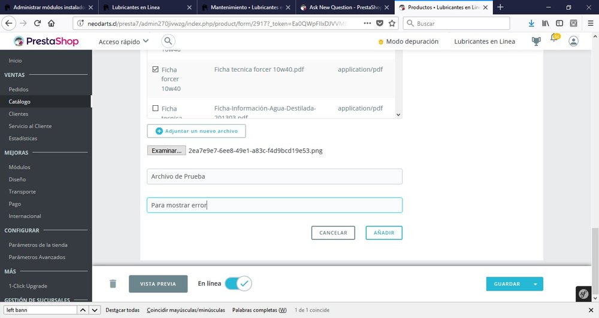This screenshot has width=599, height=318.
Task: Click the debug mode bug icon
Action: click(x=380, y=42)
